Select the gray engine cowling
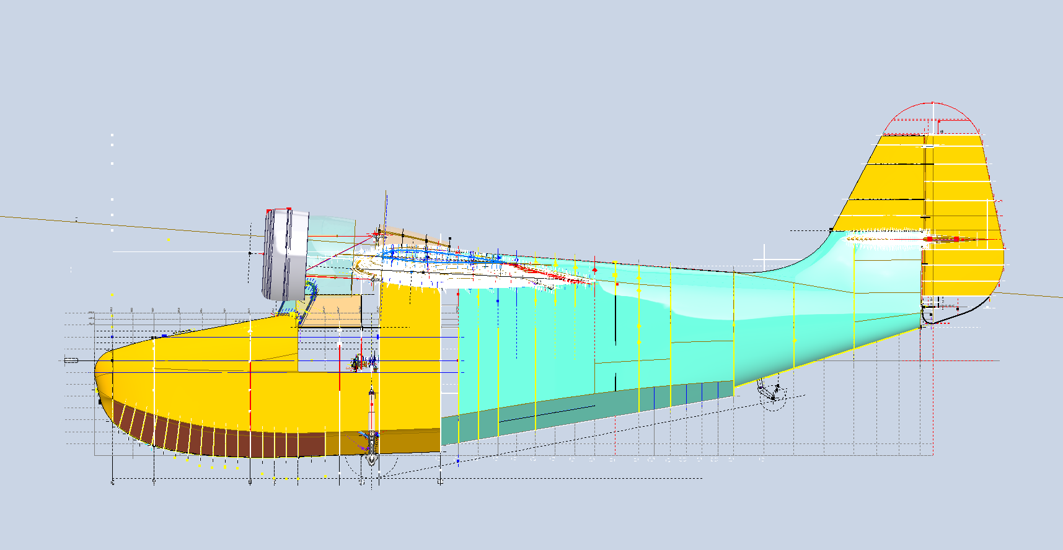The height and width of the screenshot is (550, 1063). [x=284, y=254]
